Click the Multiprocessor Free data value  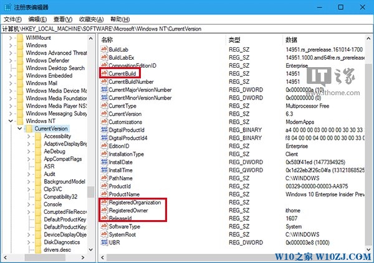307,106
